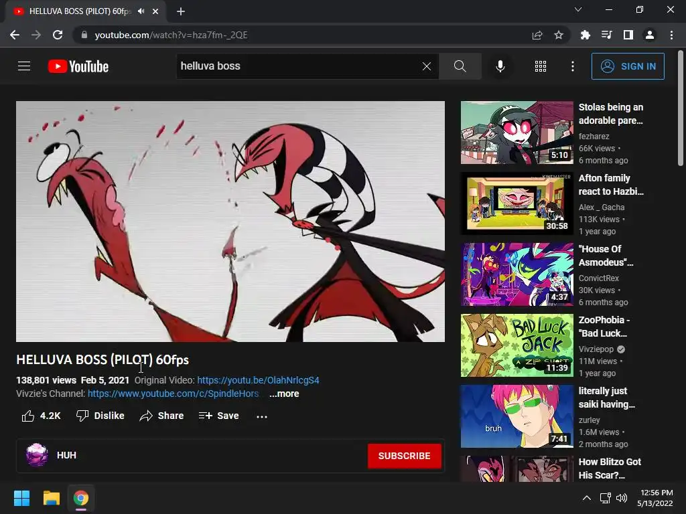Go to YouTube home via the logo
Screen dimensions: 686x514
(x=78, y=66)
